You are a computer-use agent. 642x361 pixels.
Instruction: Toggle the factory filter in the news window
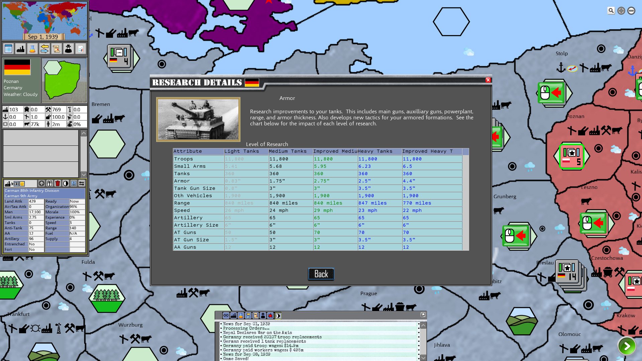[233, 316]
